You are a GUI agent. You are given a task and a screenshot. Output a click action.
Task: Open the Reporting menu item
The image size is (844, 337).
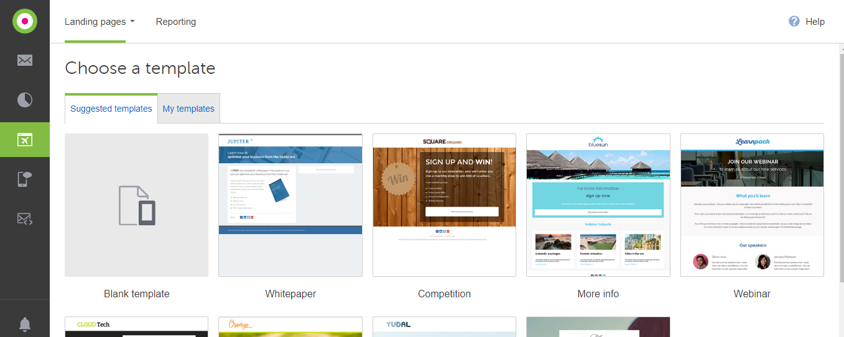(x=175, y=22)
